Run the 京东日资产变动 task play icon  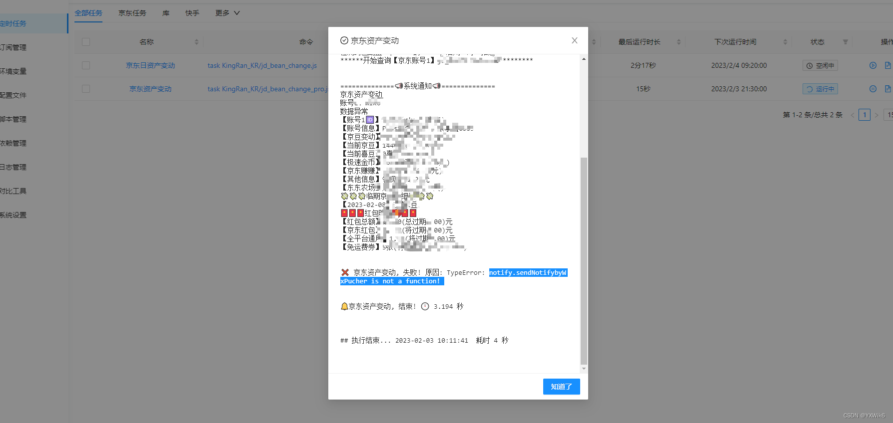873,65
